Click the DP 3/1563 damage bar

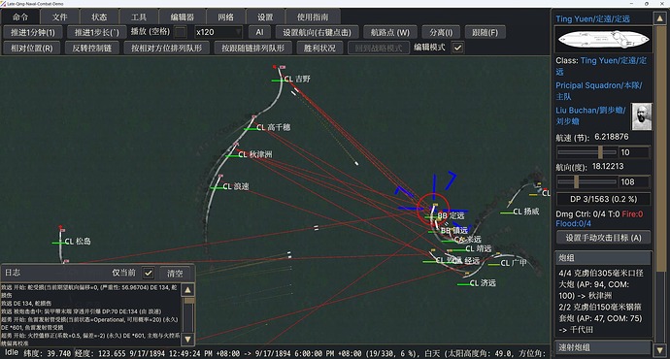(x=603, y=199)
